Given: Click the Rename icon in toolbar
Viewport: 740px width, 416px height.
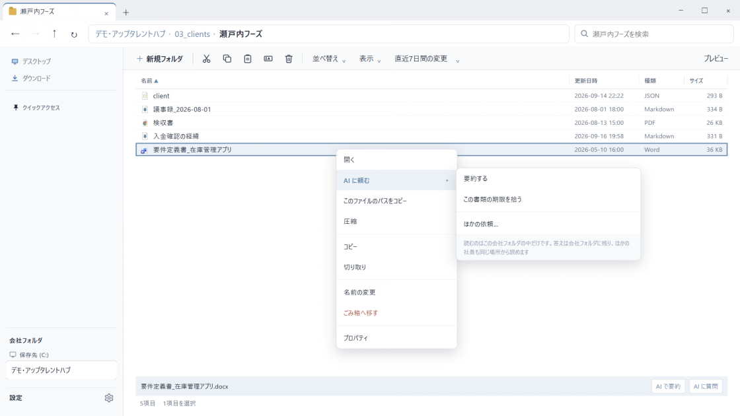Looking at the screenshot, I should (x=268, y=59).
